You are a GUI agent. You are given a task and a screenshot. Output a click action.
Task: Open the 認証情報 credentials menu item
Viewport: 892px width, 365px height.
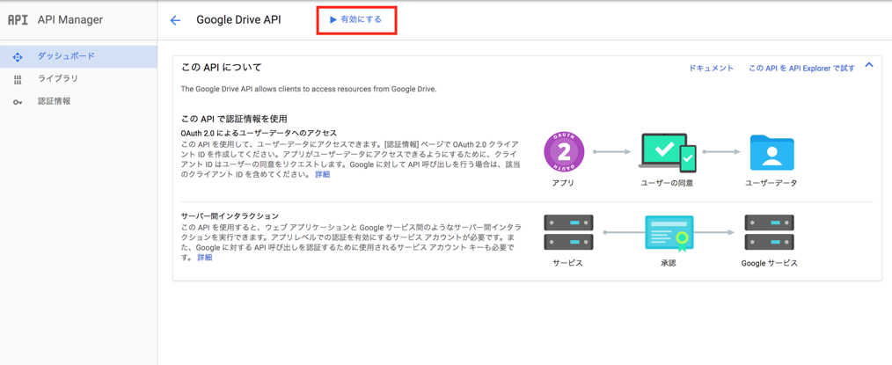coord(78,102)
